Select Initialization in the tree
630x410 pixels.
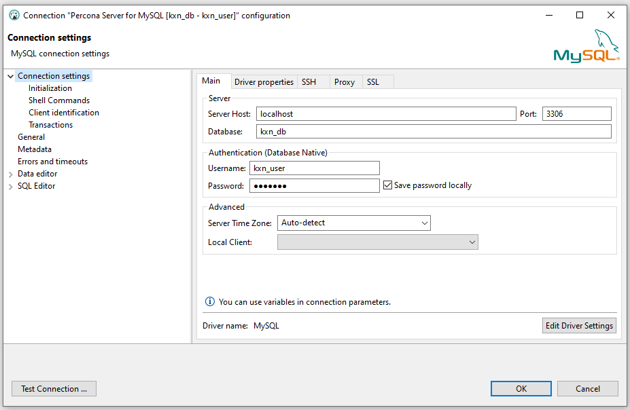coord(50,88)
